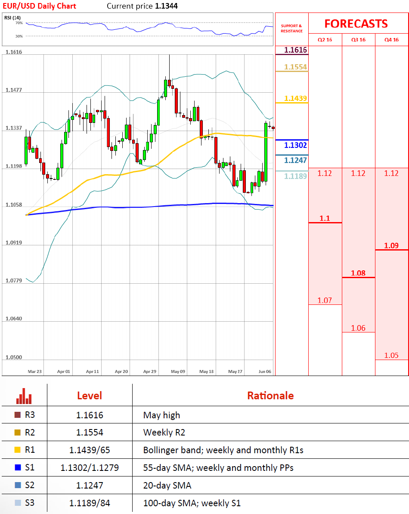409x514 pixels.
Task: Click the 'Q3 16' forecast column header
Action: coord(358,40)
